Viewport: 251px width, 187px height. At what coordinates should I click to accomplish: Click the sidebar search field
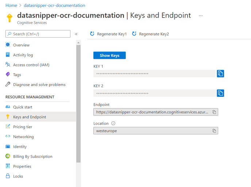[x=38, y=34]
